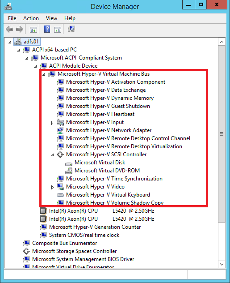The width and height of the screenshot is (230, 283).
Task: Open the Help menu
Action: [70, 18]
